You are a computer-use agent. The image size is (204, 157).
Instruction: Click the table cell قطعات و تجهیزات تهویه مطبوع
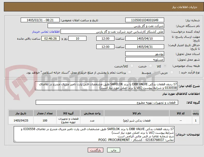tap(68, 120)
